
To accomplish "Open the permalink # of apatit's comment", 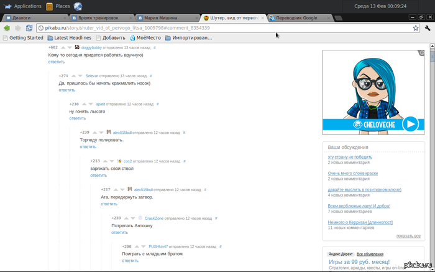I will coord(158,104).
